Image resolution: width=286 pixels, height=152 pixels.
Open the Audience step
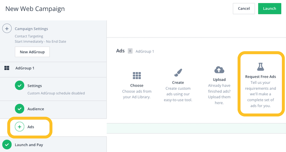point(53,110)
